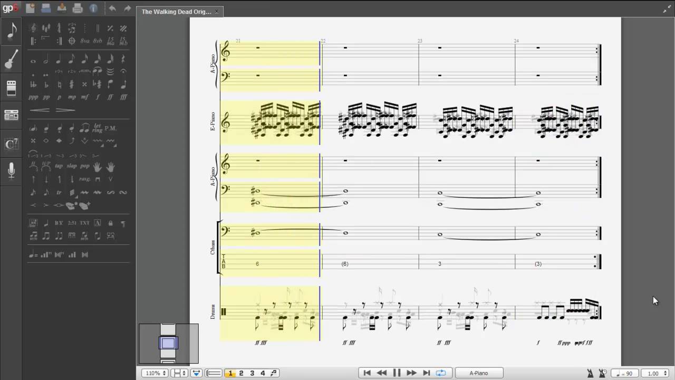The height and width of the screenshot is (380, 675).
Task: Select voice 1 button
Action: click(230, 373)
